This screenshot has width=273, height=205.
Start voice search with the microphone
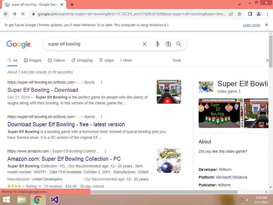tap(157, 44)
